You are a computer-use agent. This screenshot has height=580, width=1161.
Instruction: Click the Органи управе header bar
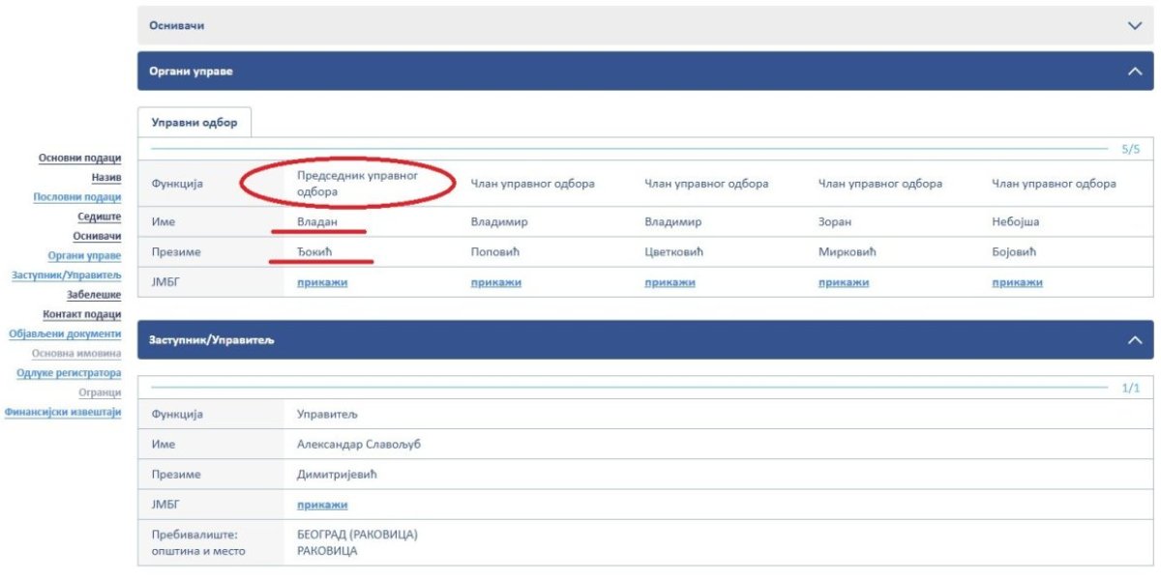pos(580,72)
